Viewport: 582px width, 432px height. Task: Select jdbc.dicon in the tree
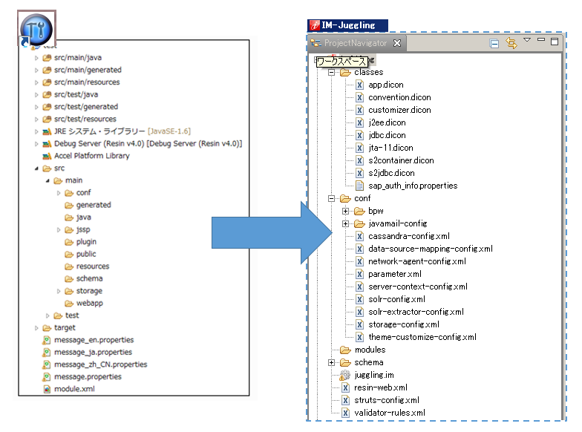coord(388,135)
